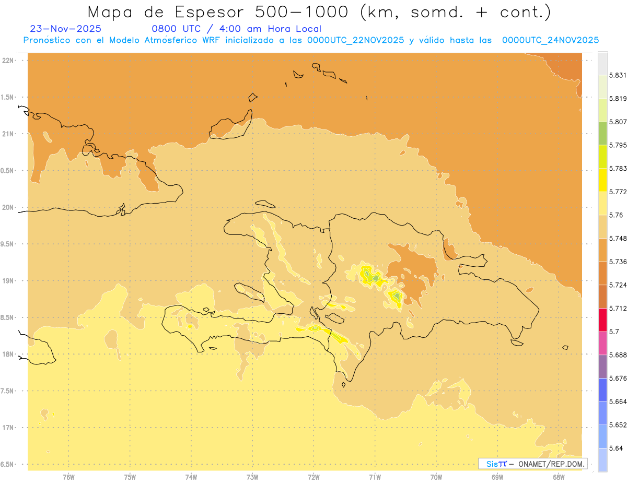Pick the red legend swatch between 5.7 and 5.712
This screenshot has height=484, width=627.
coord(602,320)
